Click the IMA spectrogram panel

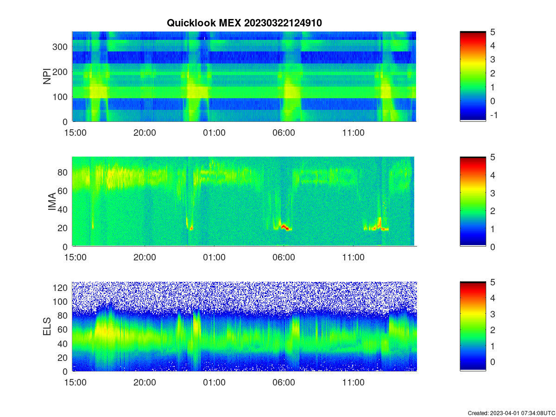point(244,202)
